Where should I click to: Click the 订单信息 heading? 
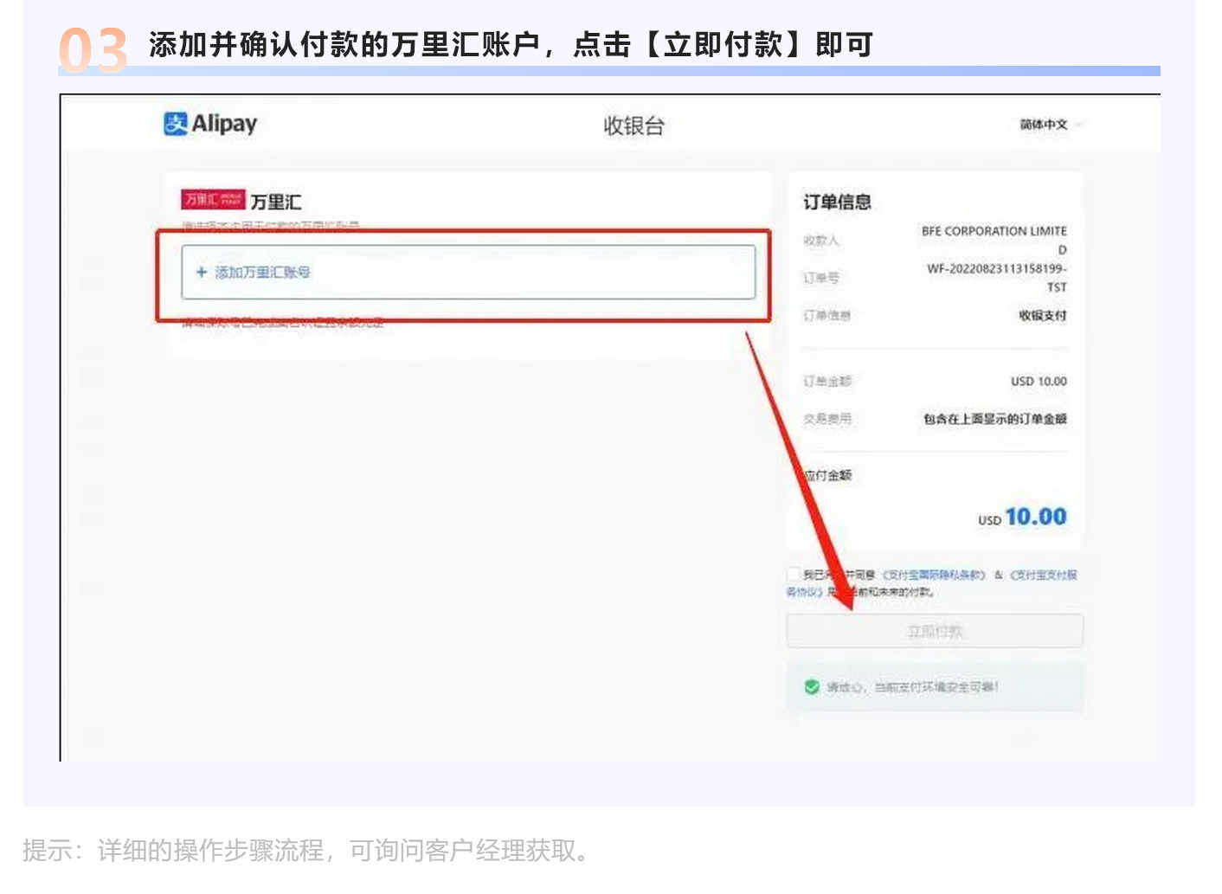click(837, 202)
